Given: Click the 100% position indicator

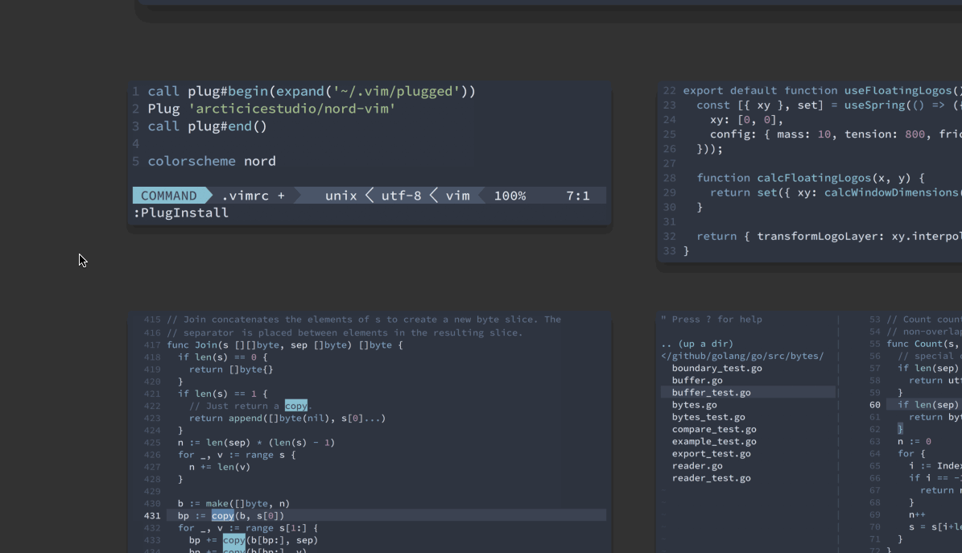Looking at the screenshot, I should click(510, 196).
